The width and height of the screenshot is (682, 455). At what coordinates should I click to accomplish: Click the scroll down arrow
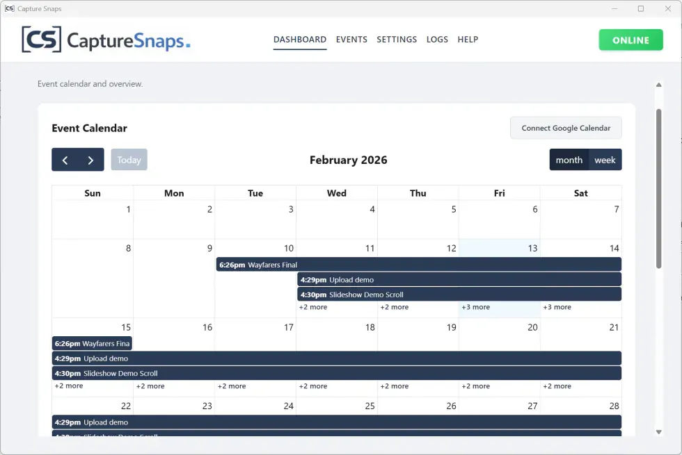coord(659,432)
